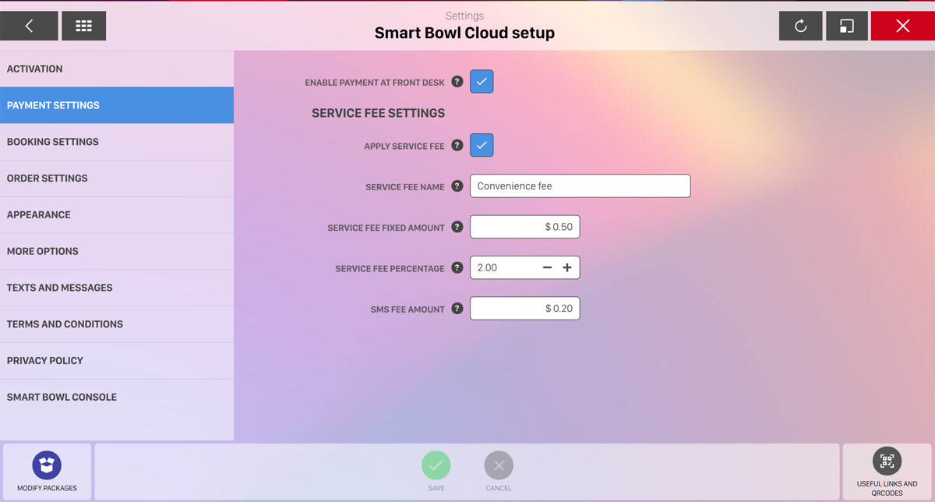Click the Service Fee Fixed Amount field
Screen dimensions: 935x502
coord(524,227)
